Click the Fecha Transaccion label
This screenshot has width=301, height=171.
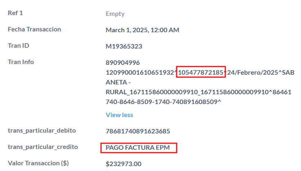[34, 29]
